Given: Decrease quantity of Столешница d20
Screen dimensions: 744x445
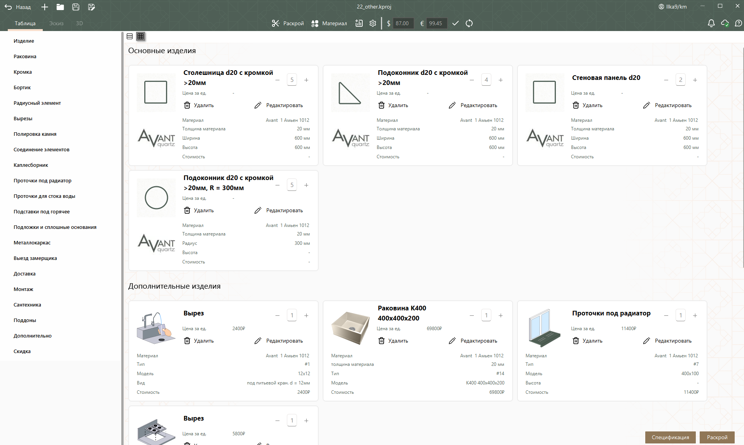Looking at the screenshot, I should [278, 80].
